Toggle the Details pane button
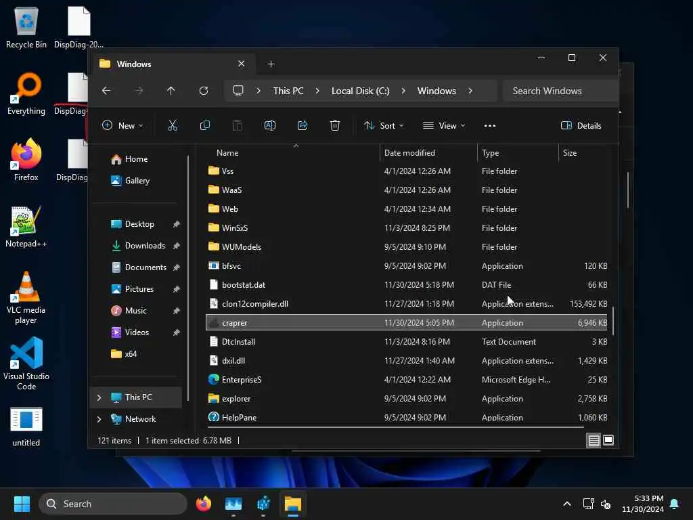The width and height of the screenshot is (693, 520). click(581, 125)
